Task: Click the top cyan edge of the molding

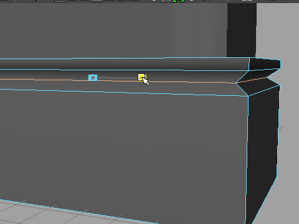Action: [125, 58]
